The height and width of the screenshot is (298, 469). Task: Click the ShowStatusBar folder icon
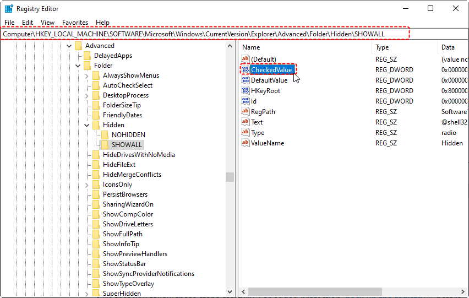coord(96,264)
